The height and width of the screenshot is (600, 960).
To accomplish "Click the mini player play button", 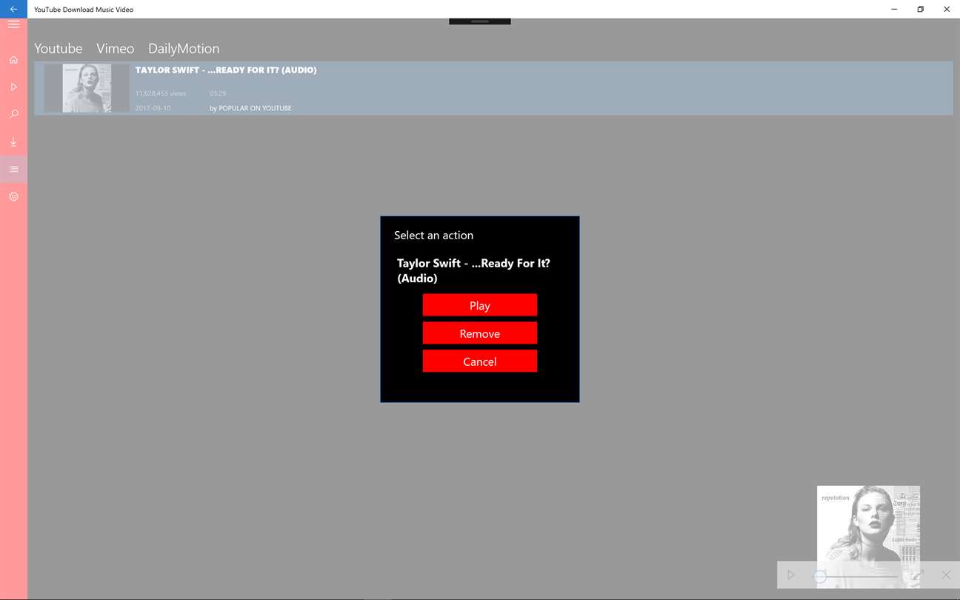I will (x=791, y=575).
